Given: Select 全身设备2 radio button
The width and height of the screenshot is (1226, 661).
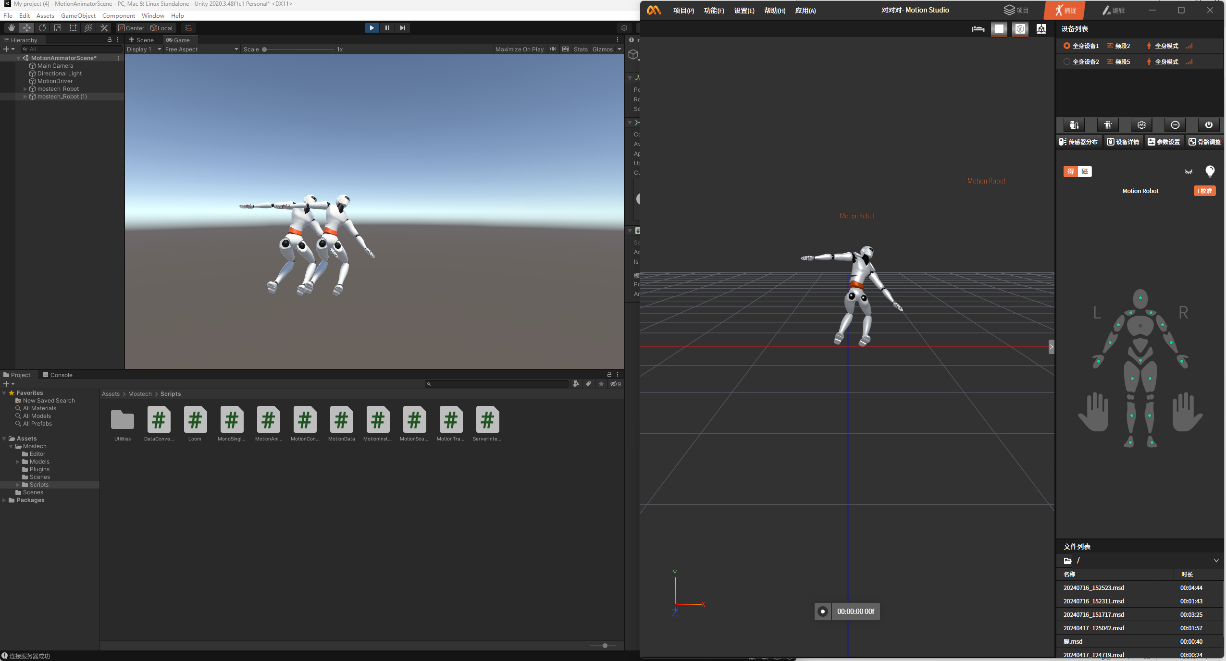Looking at the screenshot, I should [x=1067, y=61].
